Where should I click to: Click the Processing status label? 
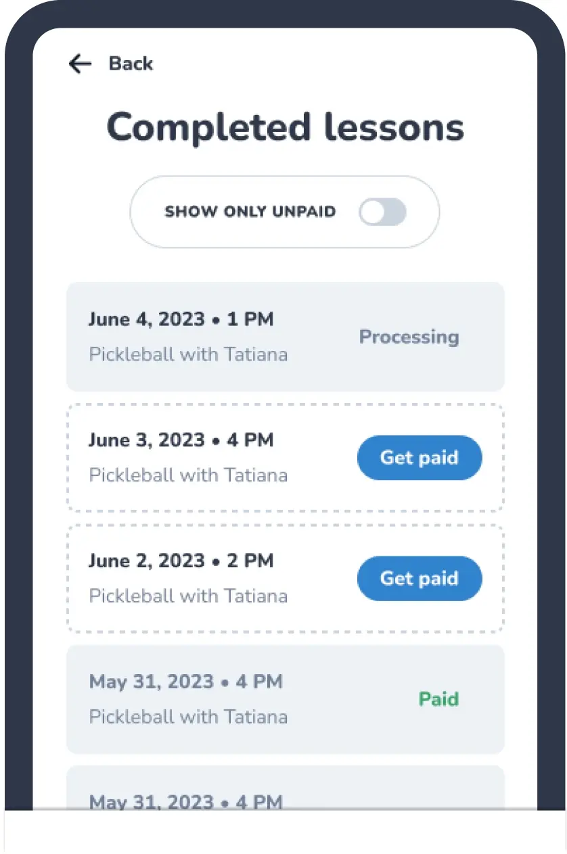(409, 337)
